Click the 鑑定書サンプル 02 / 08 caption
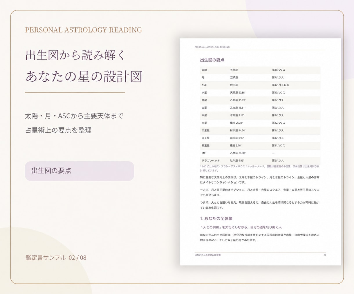 pos(56,258)
